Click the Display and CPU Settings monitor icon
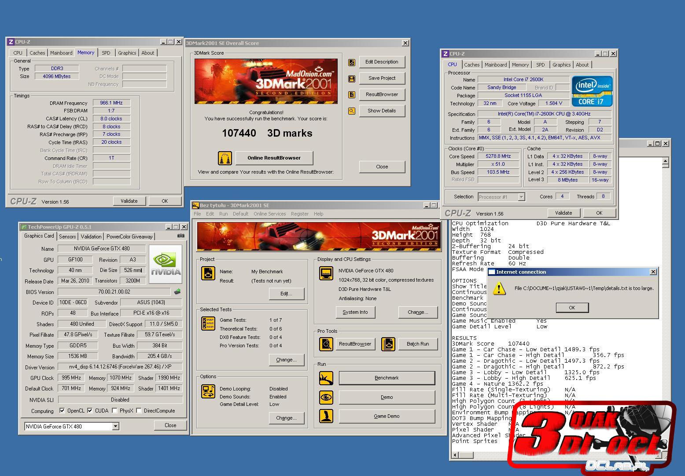 (x=326, y=273)
